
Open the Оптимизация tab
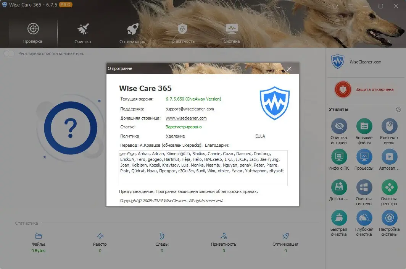pos(132,33)
